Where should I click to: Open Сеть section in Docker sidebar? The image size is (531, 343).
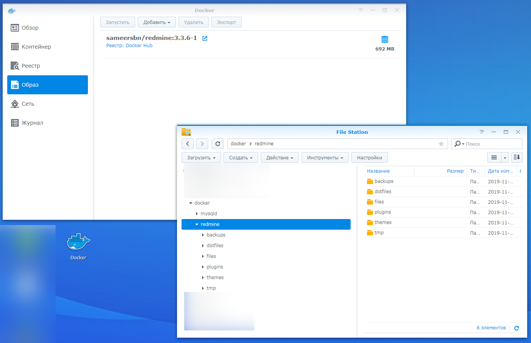[x=48, y=104]
